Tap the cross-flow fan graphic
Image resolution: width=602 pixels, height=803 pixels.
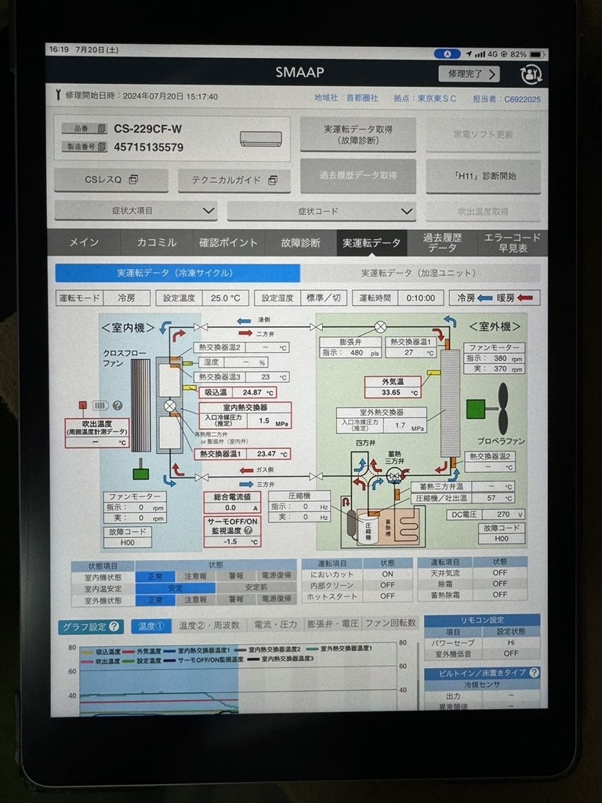(141, 405)
